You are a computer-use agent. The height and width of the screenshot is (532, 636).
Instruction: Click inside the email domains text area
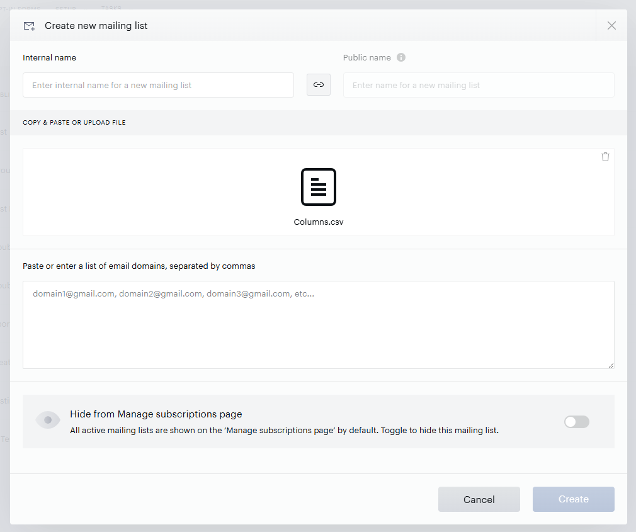point(319,325)
